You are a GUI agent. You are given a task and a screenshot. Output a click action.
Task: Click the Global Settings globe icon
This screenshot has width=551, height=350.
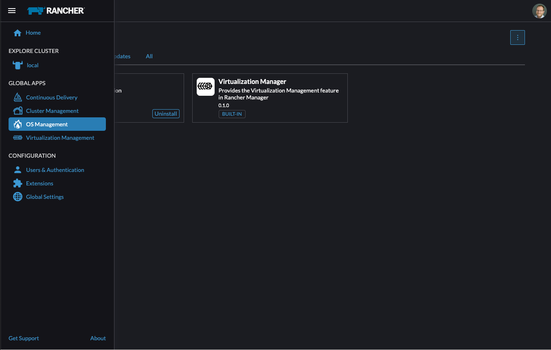[x=18, y=197]
